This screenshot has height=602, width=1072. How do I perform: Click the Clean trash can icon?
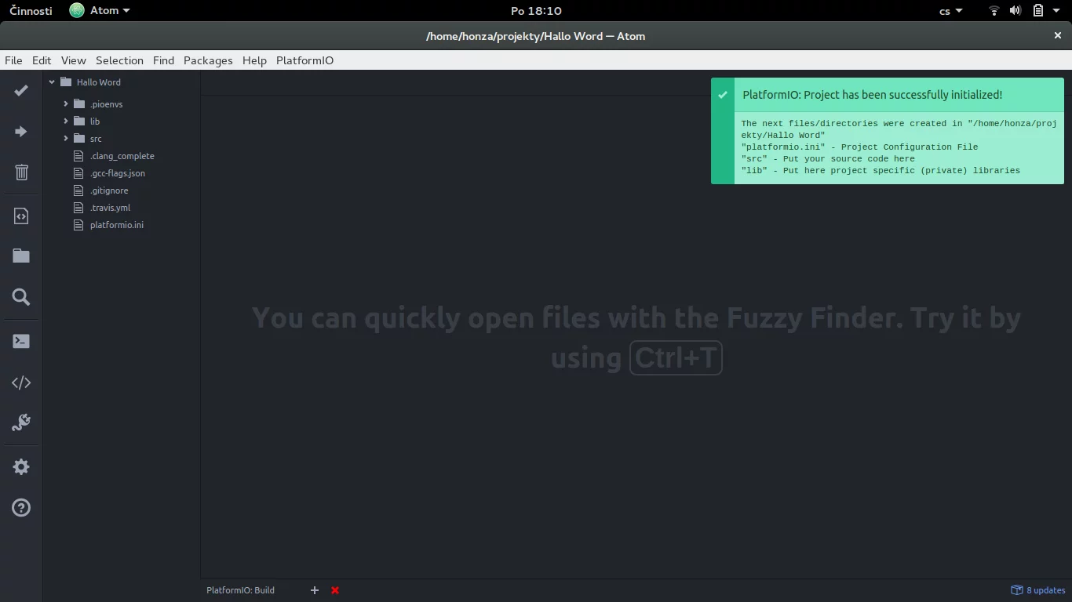(x=21, y=172)
